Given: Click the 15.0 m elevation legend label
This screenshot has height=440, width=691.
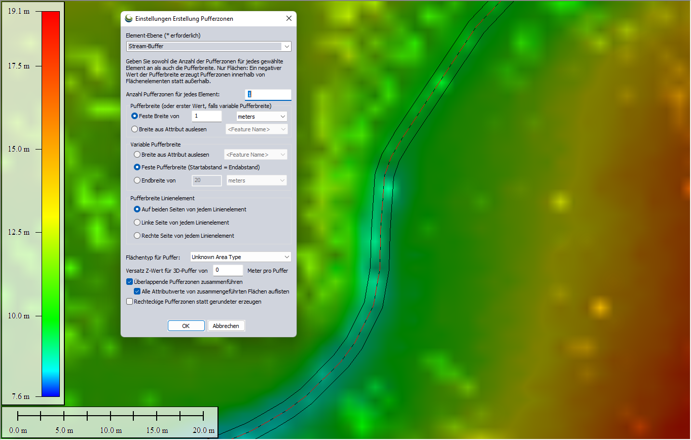Looking at the screenshot, I should pos(19,149).
